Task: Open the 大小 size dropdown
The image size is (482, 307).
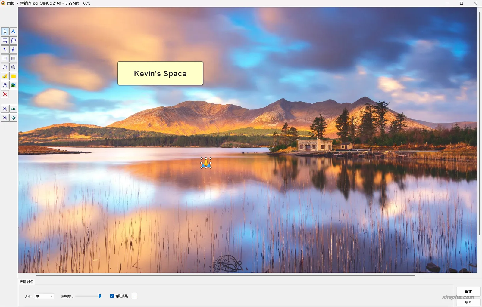Action: [44, 296]
